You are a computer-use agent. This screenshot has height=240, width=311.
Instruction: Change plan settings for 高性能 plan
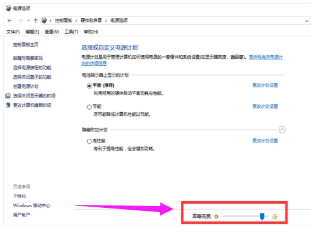point(265,141)
